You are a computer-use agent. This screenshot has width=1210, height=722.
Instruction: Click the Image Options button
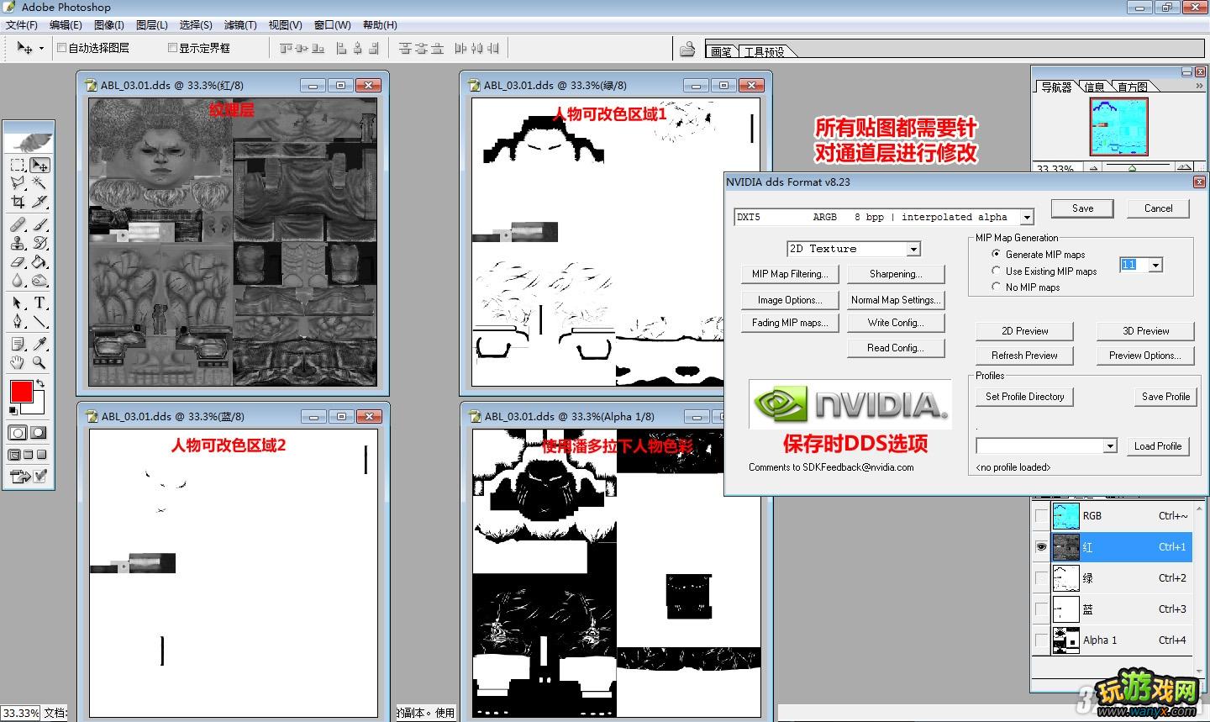pos(790,300)
